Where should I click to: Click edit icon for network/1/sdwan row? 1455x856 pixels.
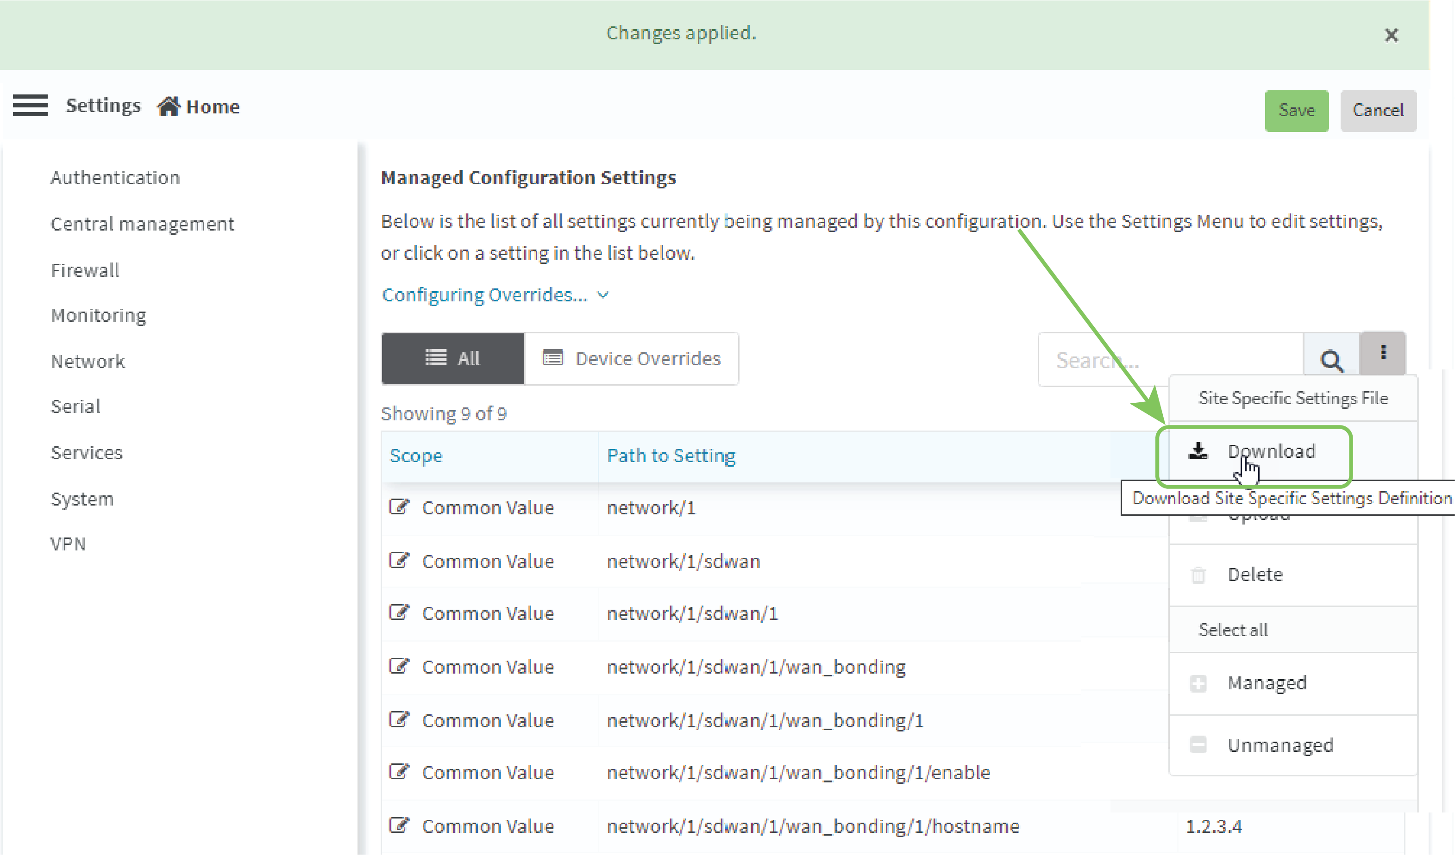pos(399,561)
